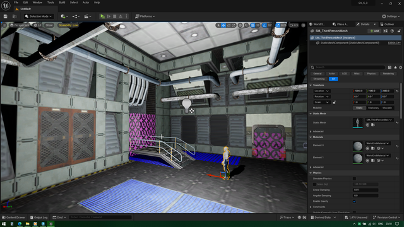The width and height of the screenshot is (404, 227).
Task: Open the Edit menu
Action: pos(25,3)
